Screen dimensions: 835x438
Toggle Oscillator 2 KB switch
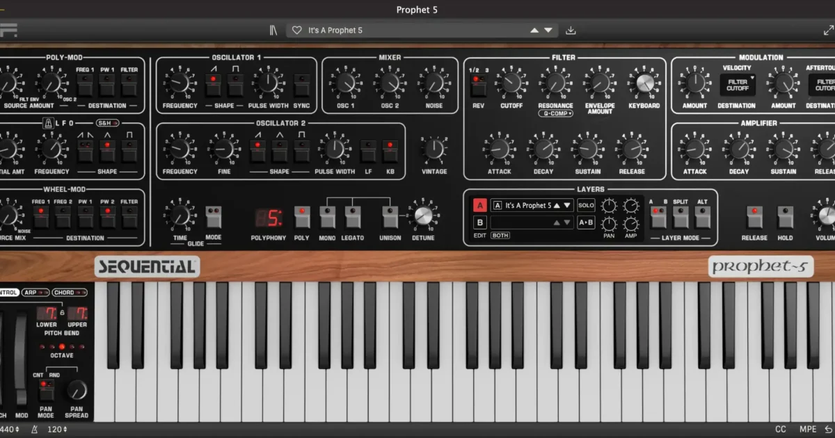(390, 150)
